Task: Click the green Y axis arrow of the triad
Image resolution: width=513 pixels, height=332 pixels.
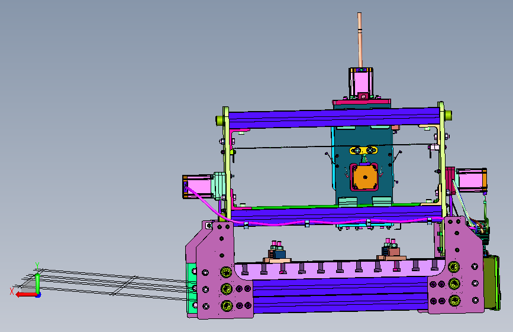Action: pos(38,283)
